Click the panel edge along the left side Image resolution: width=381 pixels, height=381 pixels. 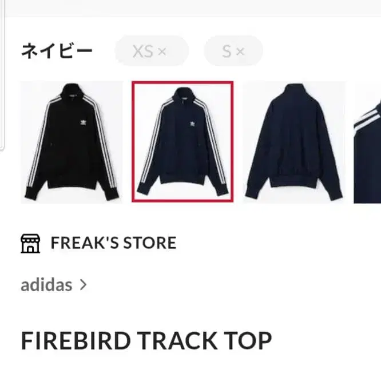point(2,76)
